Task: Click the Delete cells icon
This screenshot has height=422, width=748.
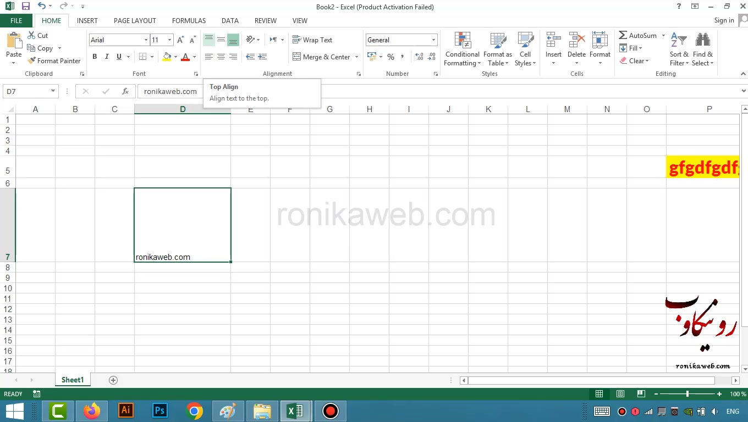Action: (576, 40)
